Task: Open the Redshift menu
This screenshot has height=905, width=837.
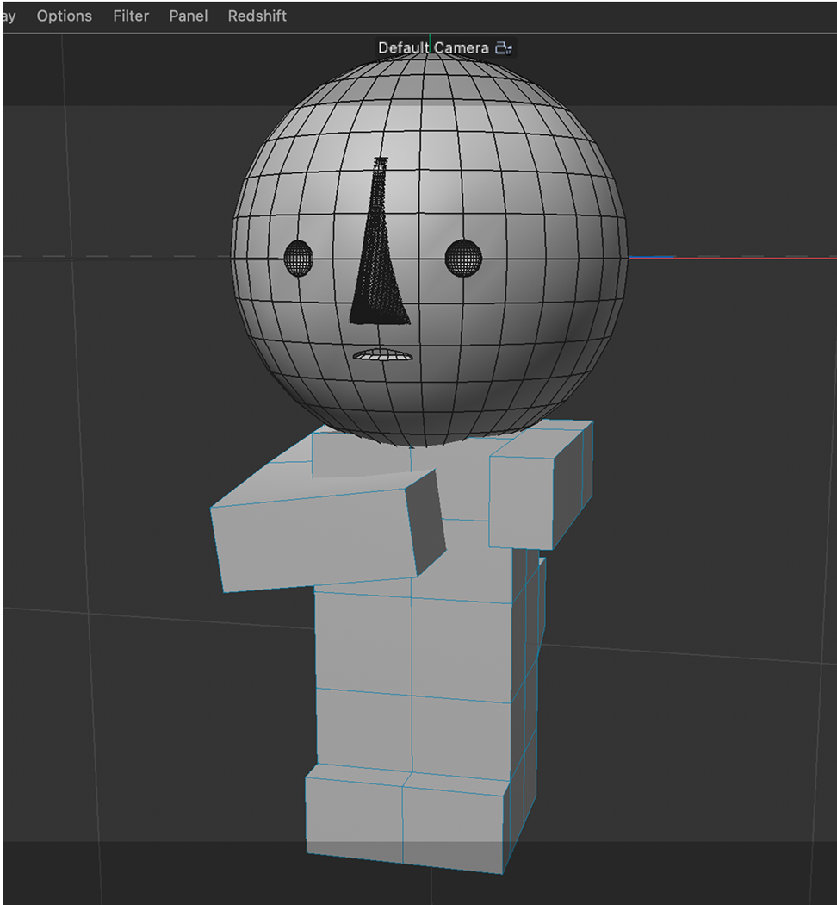Action: (257, 16)
